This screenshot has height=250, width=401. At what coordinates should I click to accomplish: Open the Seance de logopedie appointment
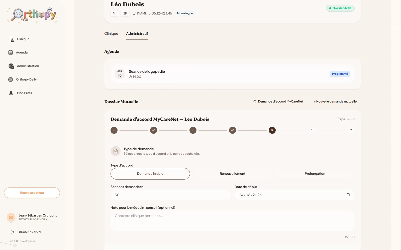[x=232, y=74]
